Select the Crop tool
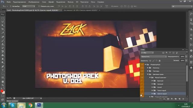 (3, 29)
